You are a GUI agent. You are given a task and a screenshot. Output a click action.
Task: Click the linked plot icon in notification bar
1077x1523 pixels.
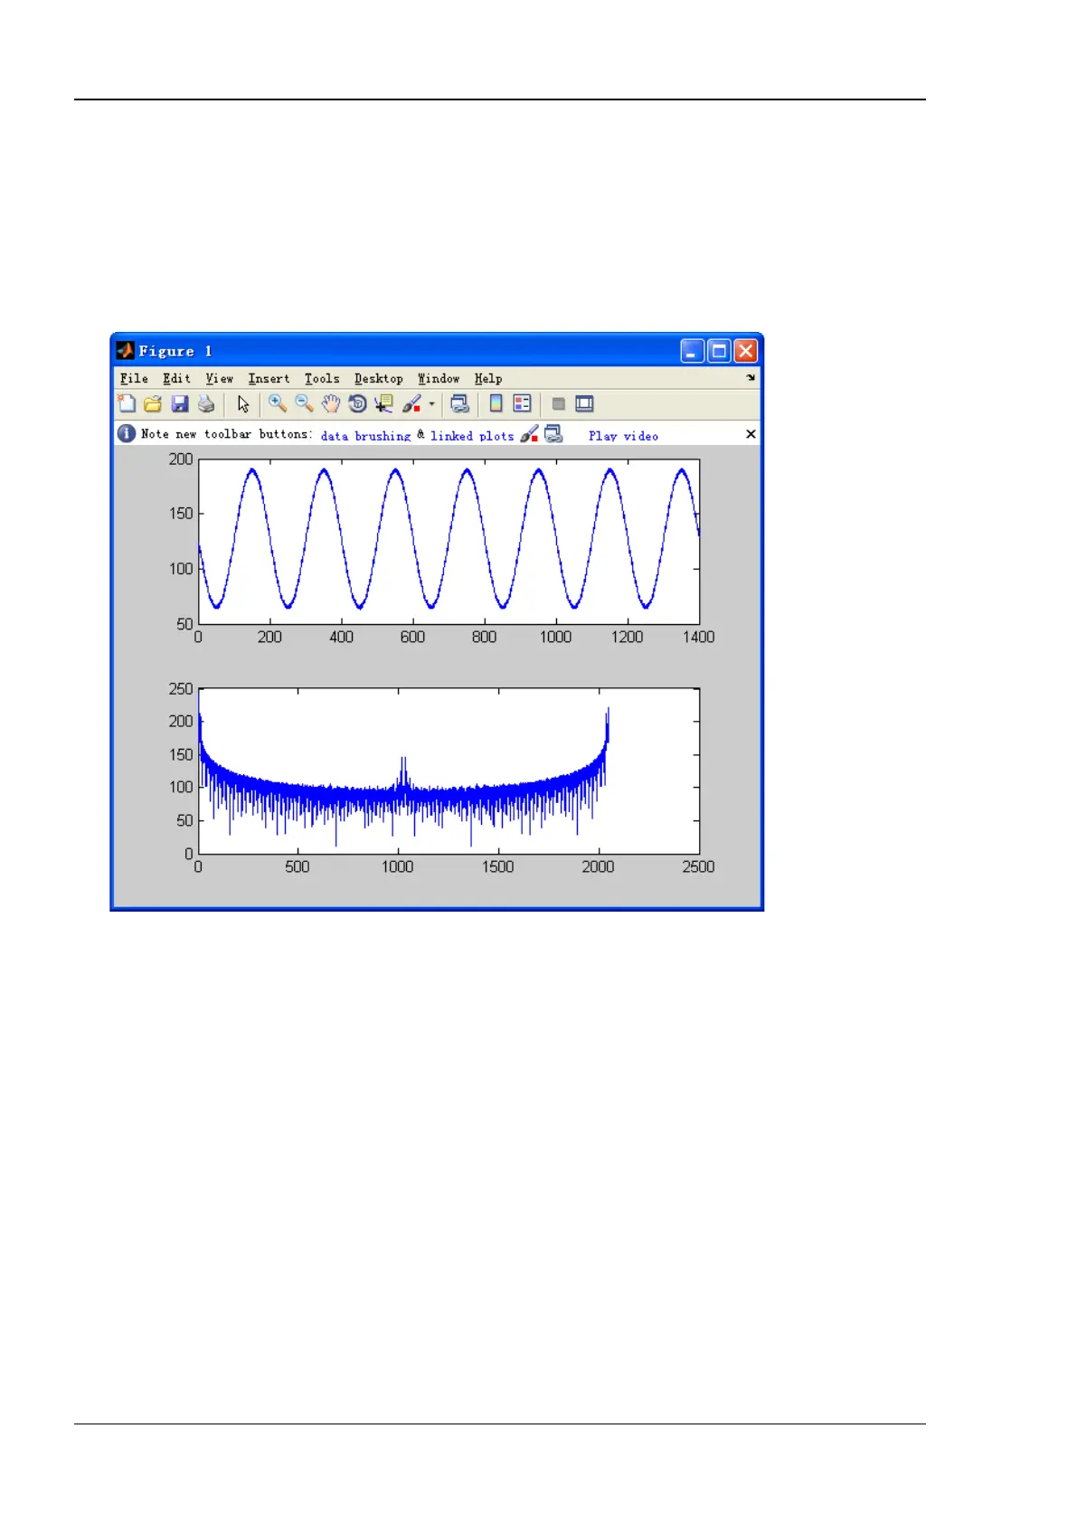tap(553, 434)
